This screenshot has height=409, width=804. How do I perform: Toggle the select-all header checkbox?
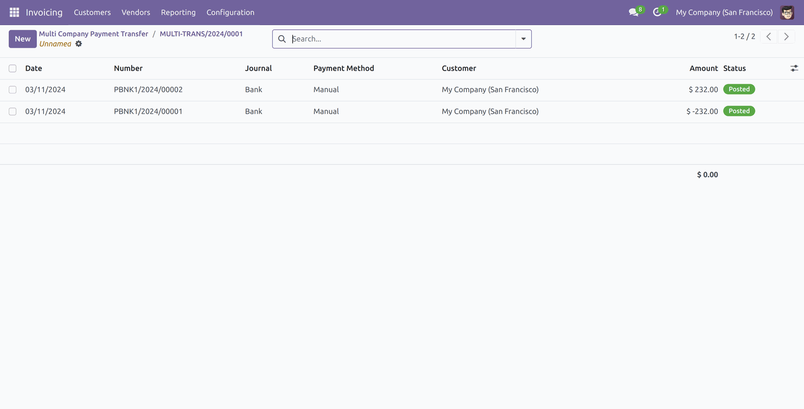pyautogui.click(x=13, y=69)
